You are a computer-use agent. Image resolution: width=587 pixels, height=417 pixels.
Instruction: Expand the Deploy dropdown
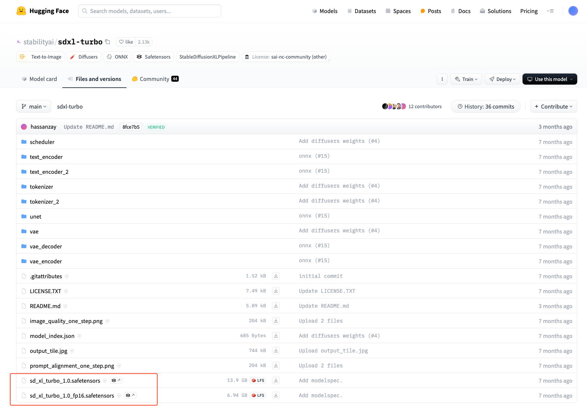(502, 79)
